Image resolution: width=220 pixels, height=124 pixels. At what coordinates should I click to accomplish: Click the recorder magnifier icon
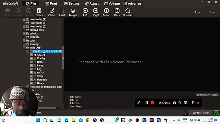[180, 103]
